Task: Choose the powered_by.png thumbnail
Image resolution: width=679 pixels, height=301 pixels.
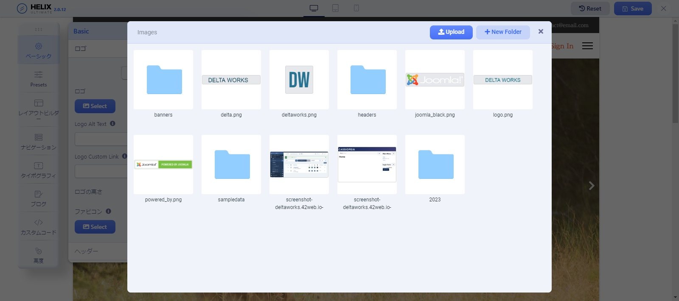Action: click(x=163, y=164)
